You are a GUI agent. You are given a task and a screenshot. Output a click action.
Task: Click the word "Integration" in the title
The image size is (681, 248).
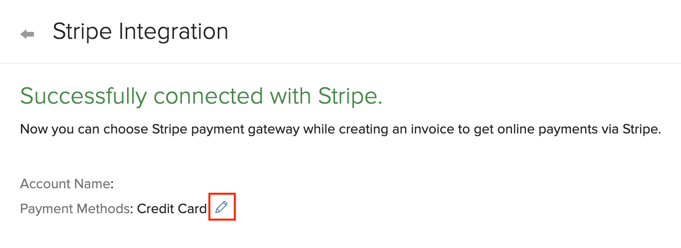point(173,32)
